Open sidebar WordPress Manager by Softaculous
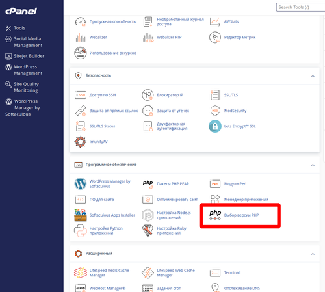This screenshot has width=325, height=292. [x=23, y=107]
